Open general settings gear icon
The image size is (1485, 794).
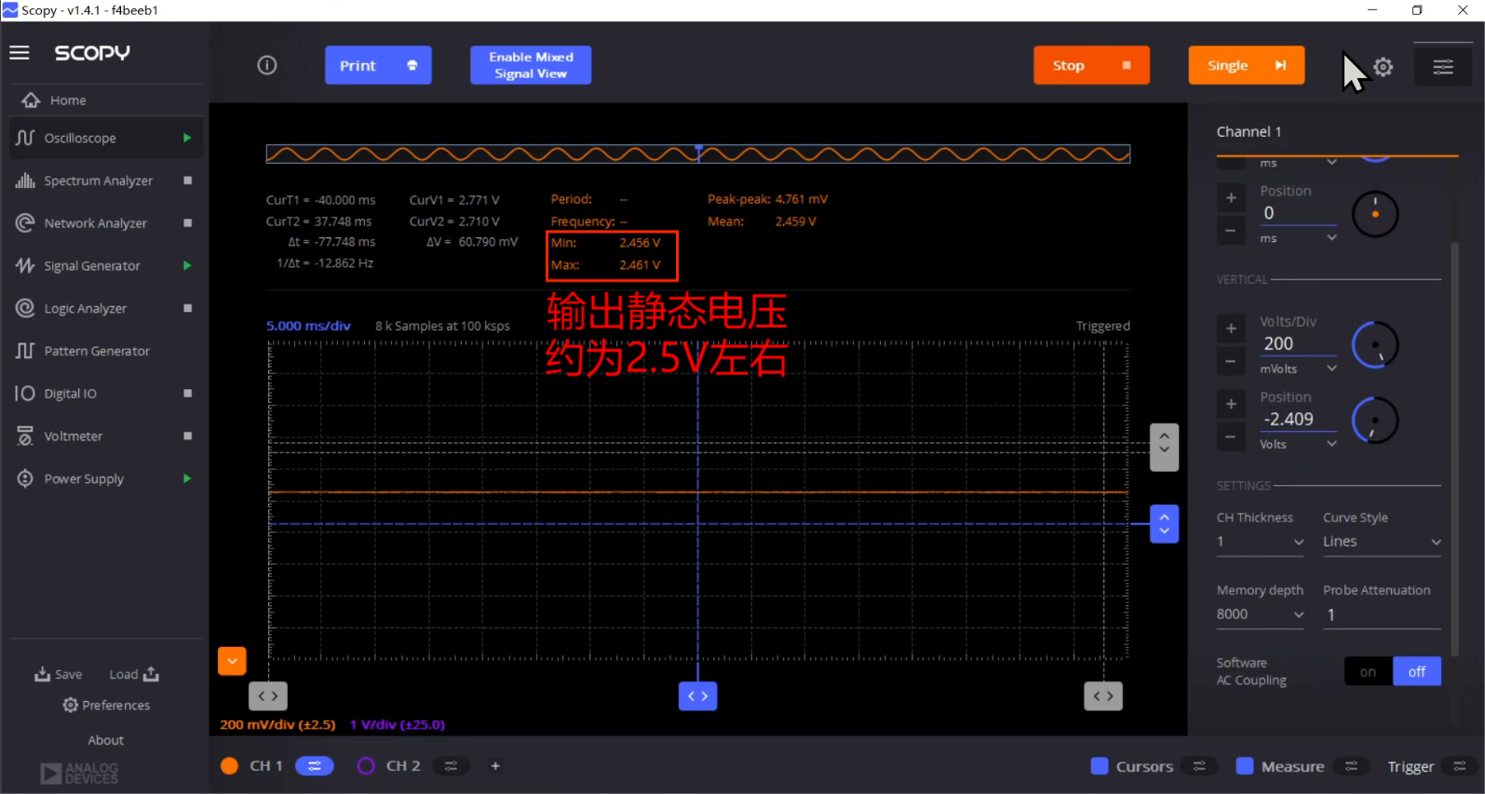1384,67
